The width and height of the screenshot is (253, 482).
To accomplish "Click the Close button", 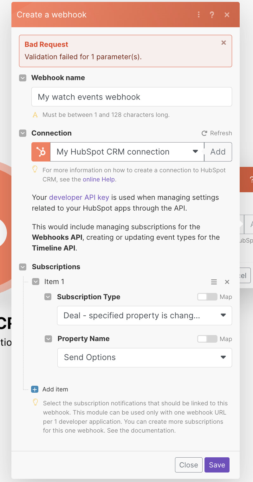I will click(x=189, y=465).
